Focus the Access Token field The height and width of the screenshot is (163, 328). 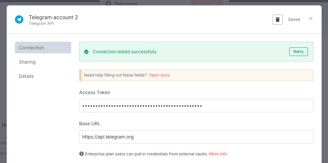[196, 106]
